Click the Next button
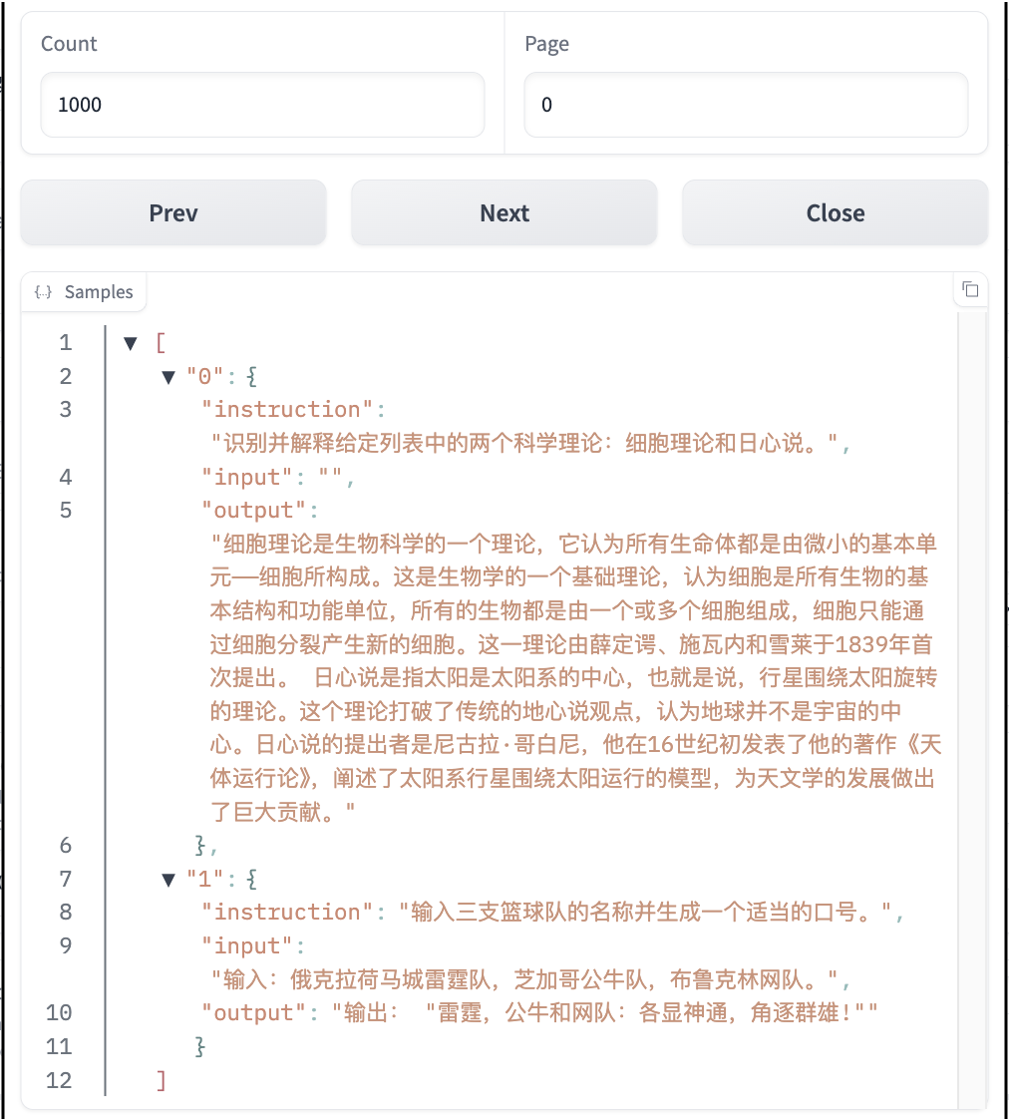 coord(504,211)
